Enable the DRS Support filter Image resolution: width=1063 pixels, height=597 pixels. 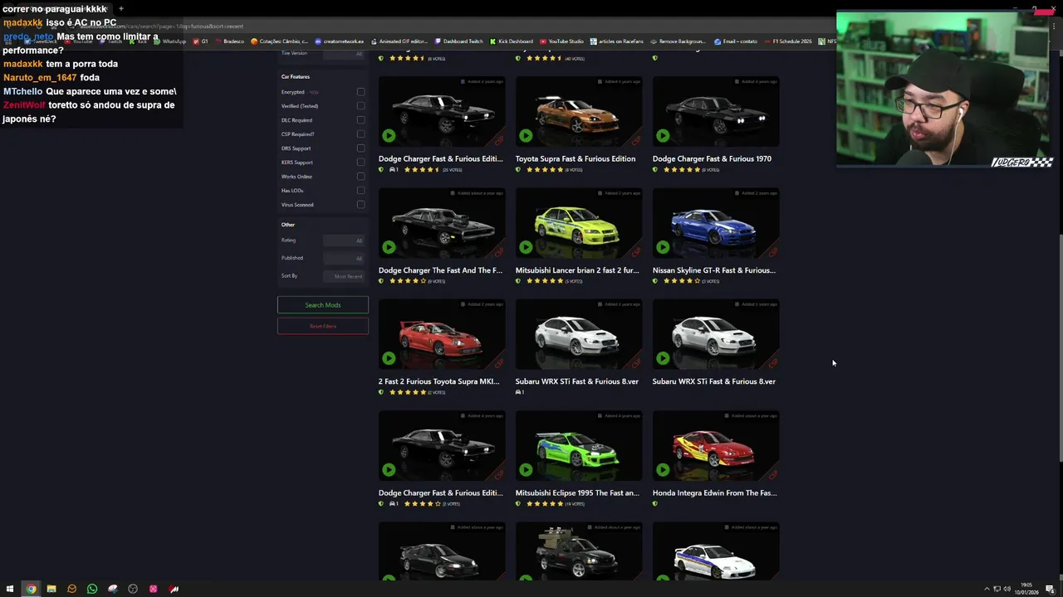click(360, 148)
